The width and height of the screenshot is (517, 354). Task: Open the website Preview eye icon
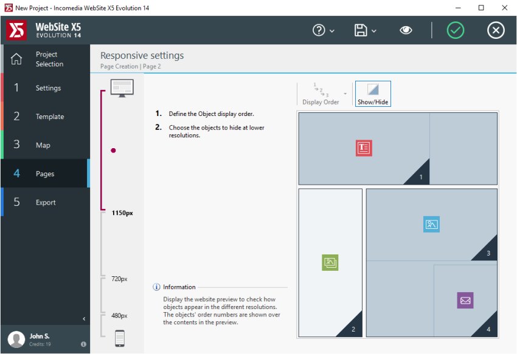point(406,30)
